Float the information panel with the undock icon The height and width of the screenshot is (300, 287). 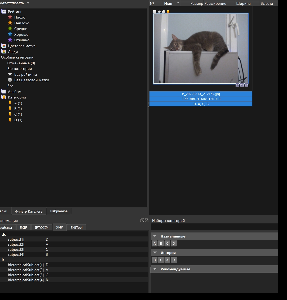[x=142, y=220]
